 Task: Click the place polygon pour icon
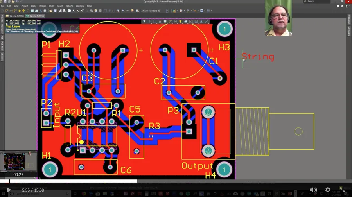pos(186,21)
